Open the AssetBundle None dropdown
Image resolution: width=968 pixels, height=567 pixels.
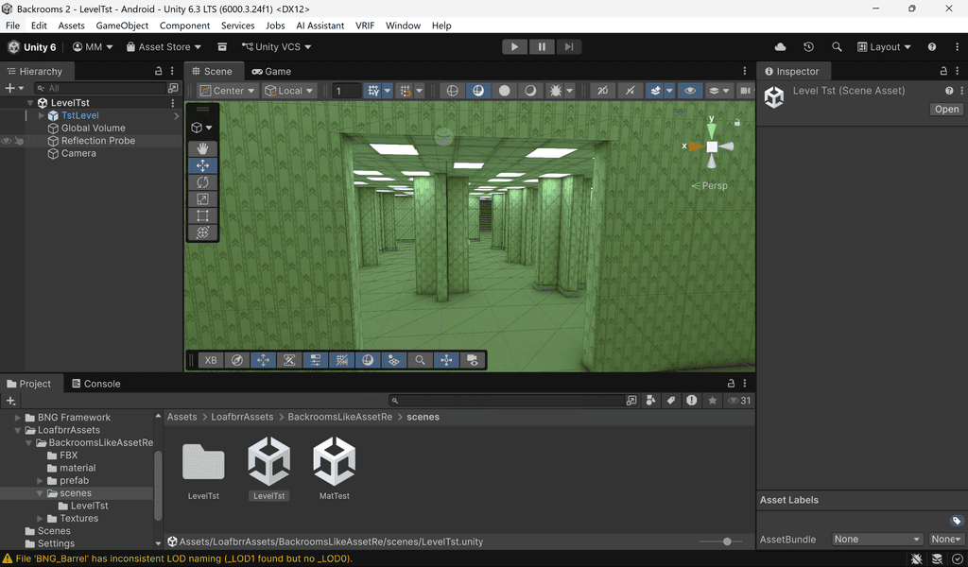pyautogui.click(x=877, y=540)
